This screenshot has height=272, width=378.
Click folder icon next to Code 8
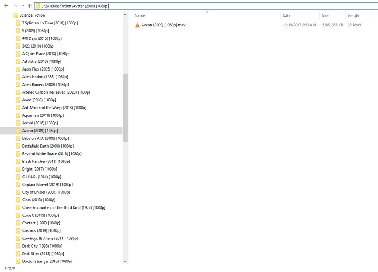[18, 215]
